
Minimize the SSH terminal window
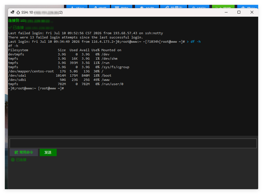(x=226, y=12)
